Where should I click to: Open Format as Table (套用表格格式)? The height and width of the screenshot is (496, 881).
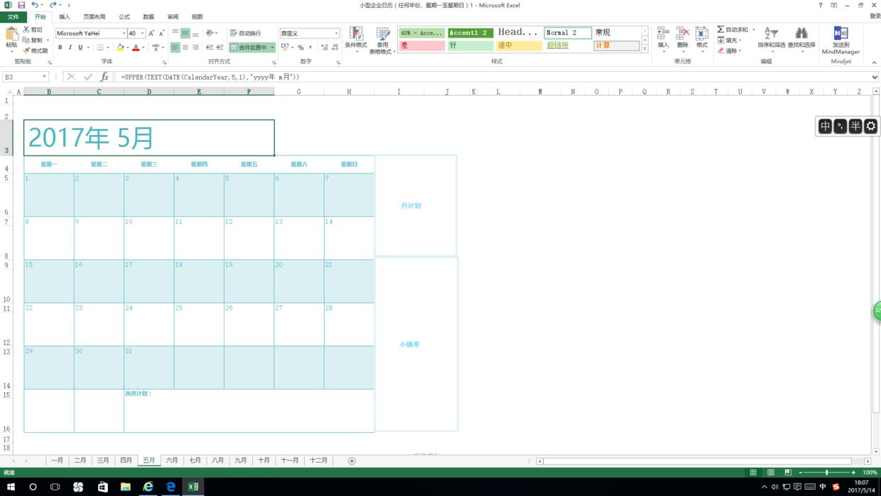click(x=383, y=40)
